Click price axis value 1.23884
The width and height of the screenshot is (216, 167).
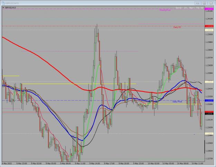pos(209,42)
